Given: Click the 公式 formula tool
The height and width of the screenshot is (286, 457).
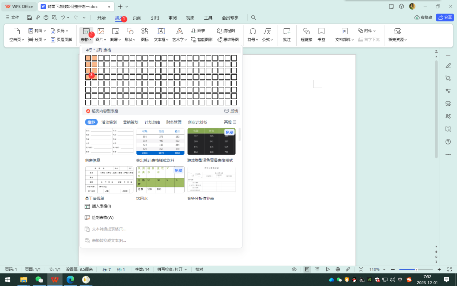Looking at the screenshot, I should 267,35.
